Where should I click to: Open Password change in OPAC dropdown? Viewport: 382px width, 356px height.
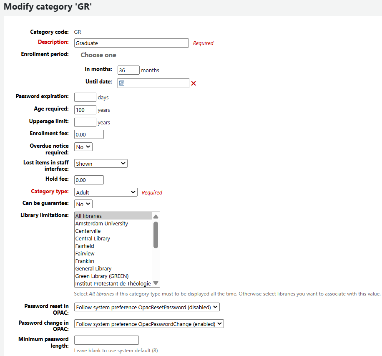point(149,324)
